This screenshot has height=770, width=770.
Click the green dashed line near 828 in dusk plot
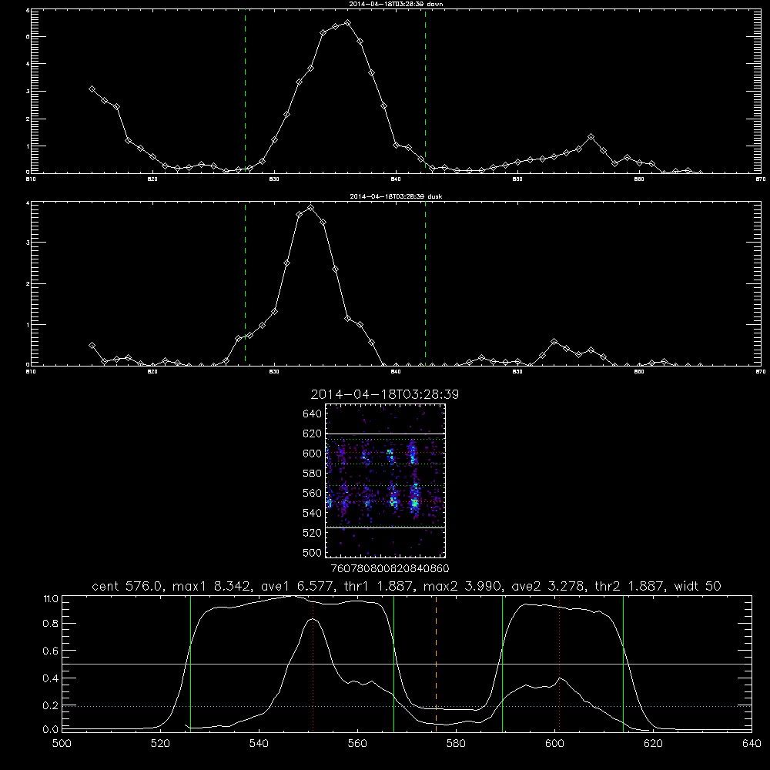coord(245,283)
